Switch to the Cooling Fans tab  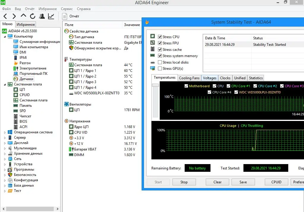[x=189, y=78]
